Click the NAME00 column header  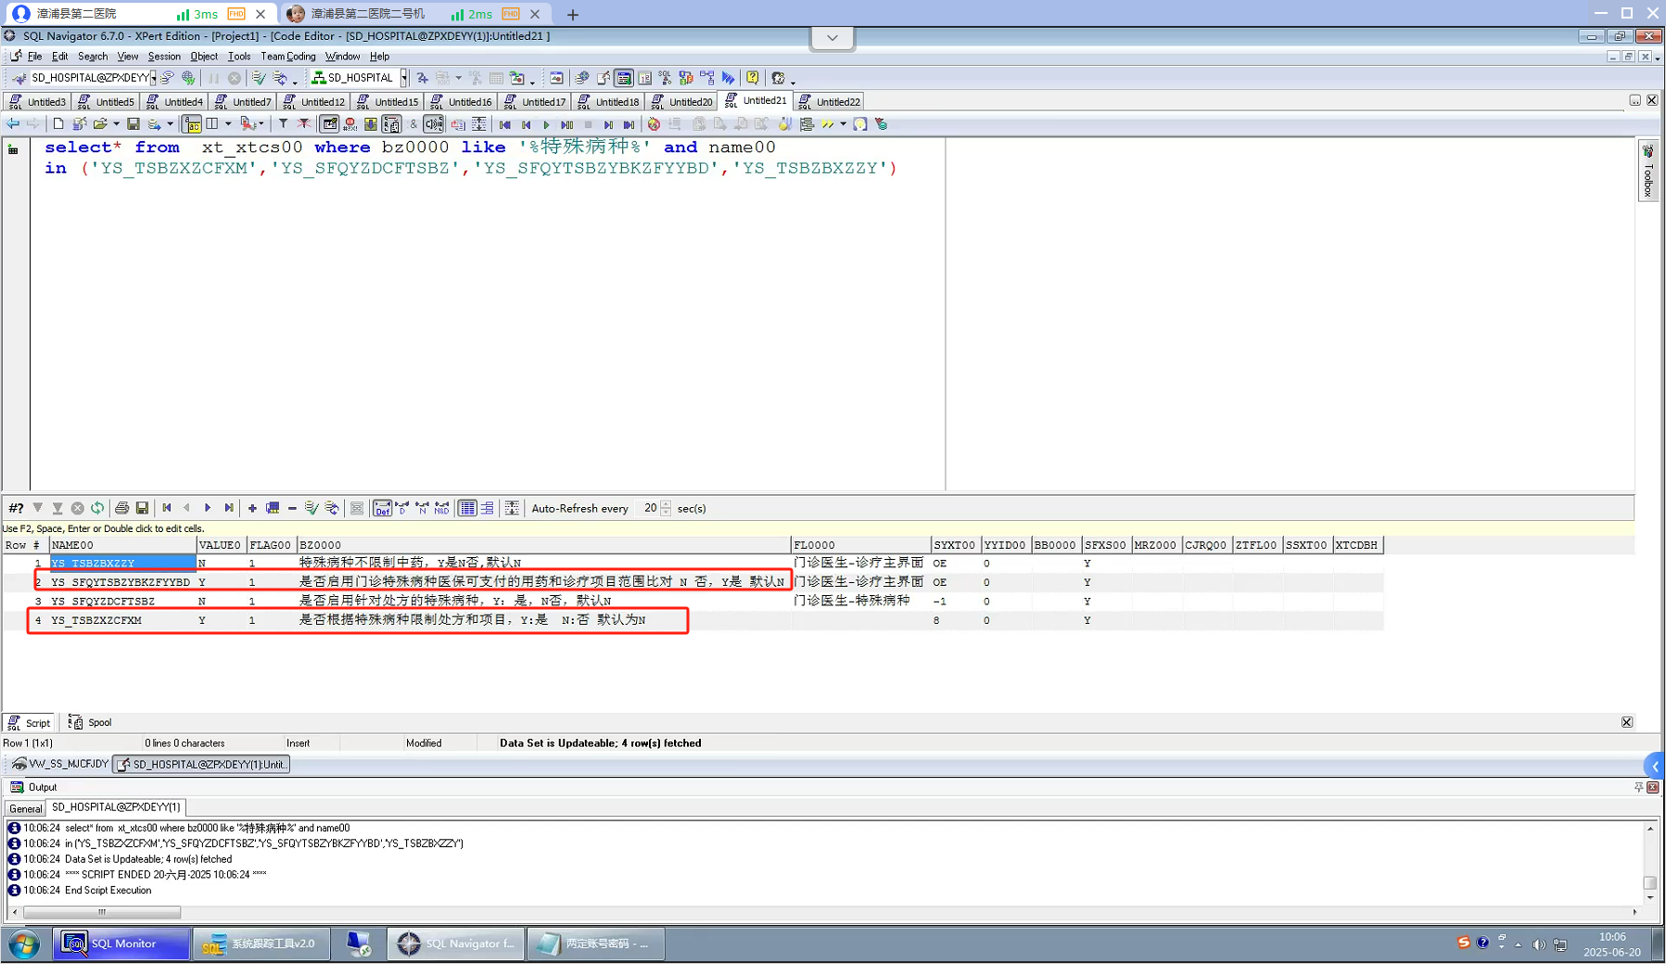(122, 545)
